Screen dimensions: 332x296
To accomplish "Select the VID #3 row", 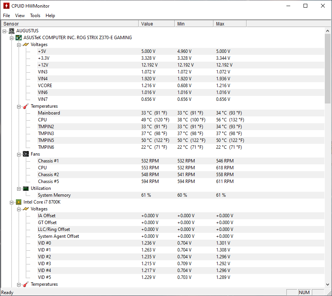I will click(181, 264).
